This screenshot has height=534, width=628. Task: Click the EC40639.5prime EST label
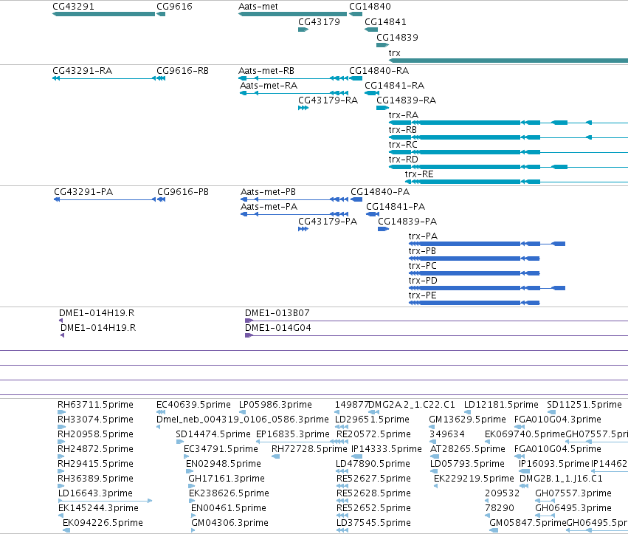(193, 405)
